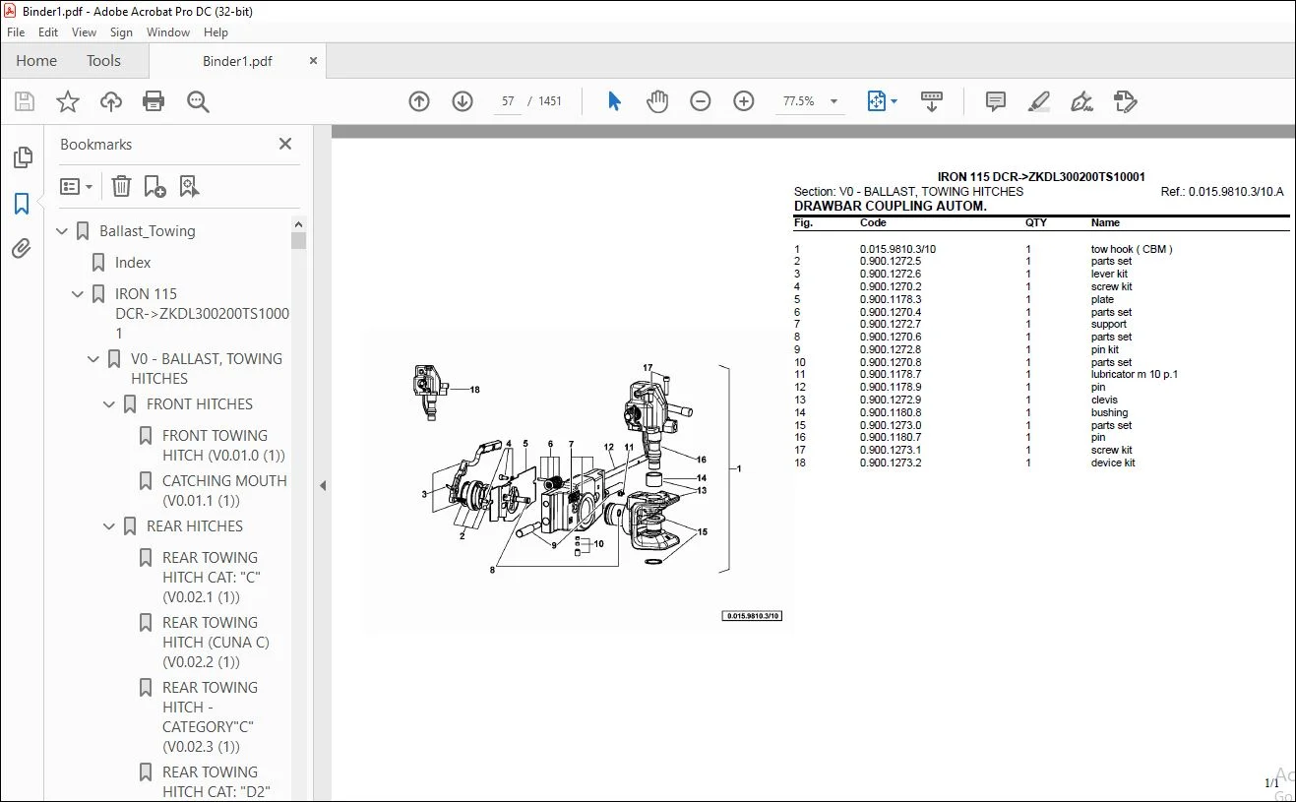1296x802 pixels.
Task: Click the scrolling mode download icon
Action: pos(932,101)
